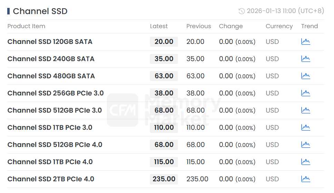The width and height of the screenshot is (334, 193).
Task: Click the Latest column header
Action: pos(159,26)
